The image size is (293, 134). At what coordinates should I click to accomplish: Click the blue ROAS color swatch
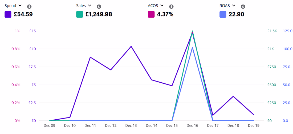(x=223, y=14)
